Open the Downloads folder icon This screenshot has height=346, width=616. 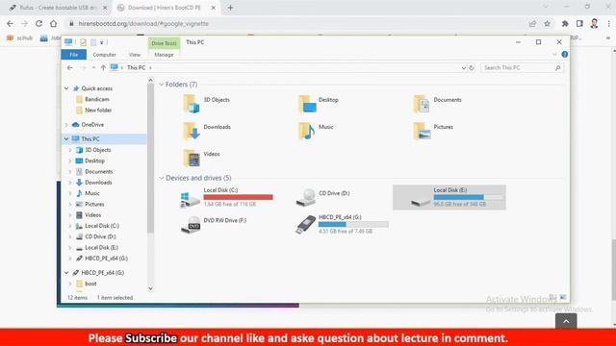[x=192, y=131]
